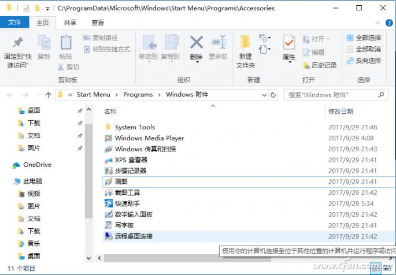Select the 截图工具 snipping tool icon
Image resolution: width=396 pixels, height=275 pixels.
pos(108,193)
